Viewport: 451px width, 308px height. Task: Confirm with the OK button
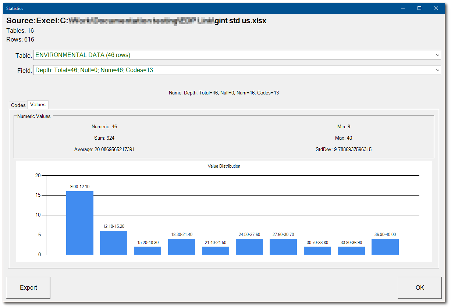tap(419, 287)
